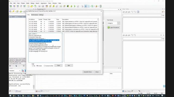Click the save-all double disk icon
The image size is (174, 97).
pyautogui.click(x=43, y=6)
